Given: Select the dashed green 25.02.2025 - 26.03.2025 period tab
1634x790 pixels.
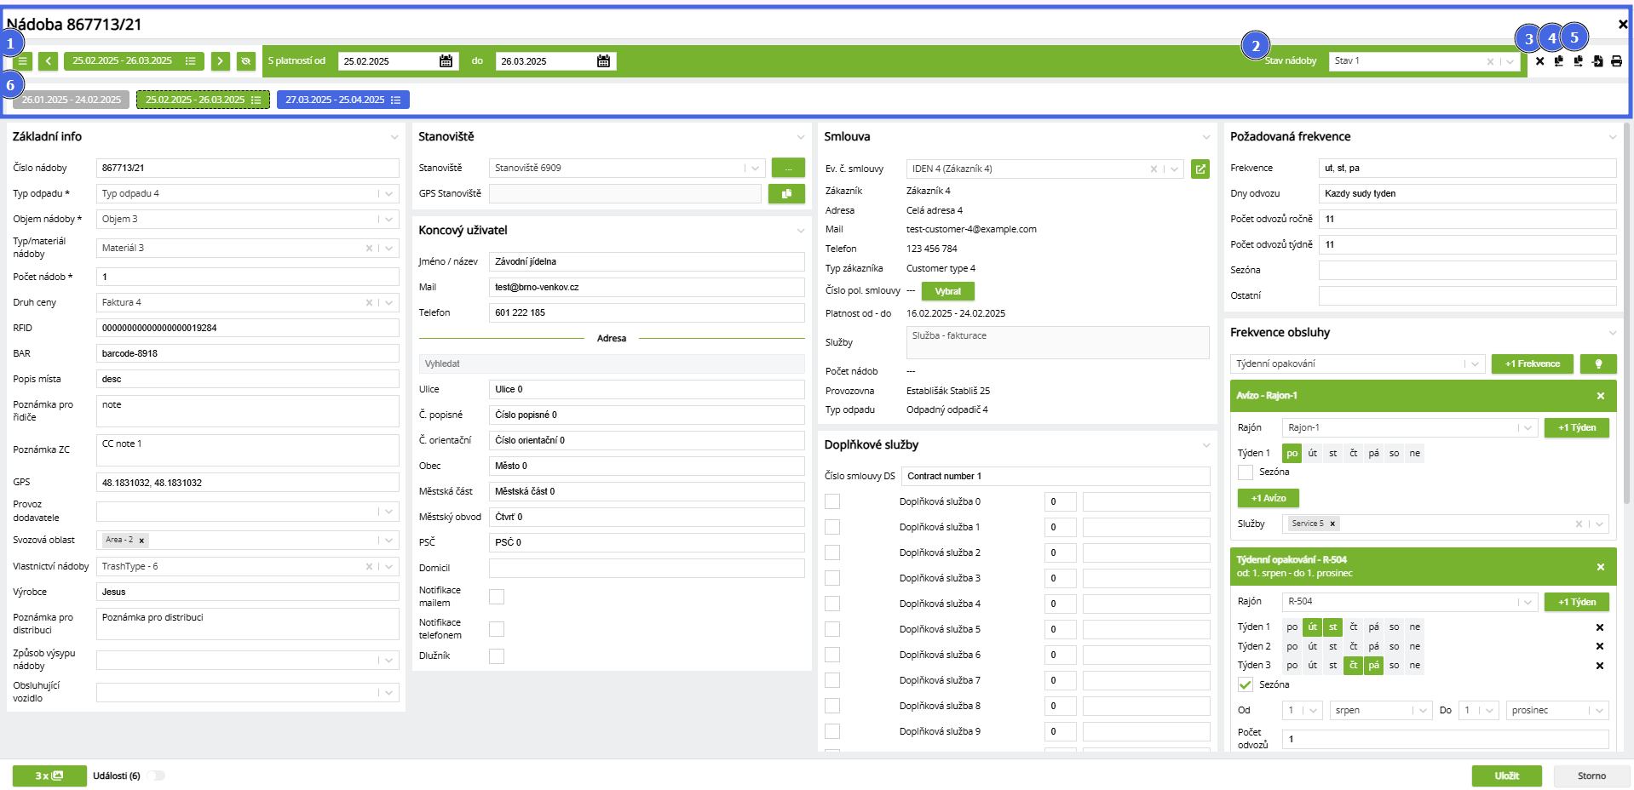Looking at the screenshot, I should click(203, 100).
